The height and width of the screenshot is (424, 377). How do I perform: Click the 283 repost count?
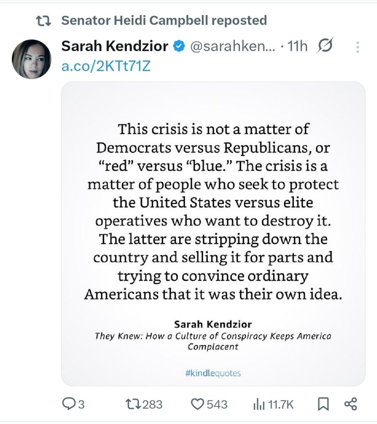(152, 405)
